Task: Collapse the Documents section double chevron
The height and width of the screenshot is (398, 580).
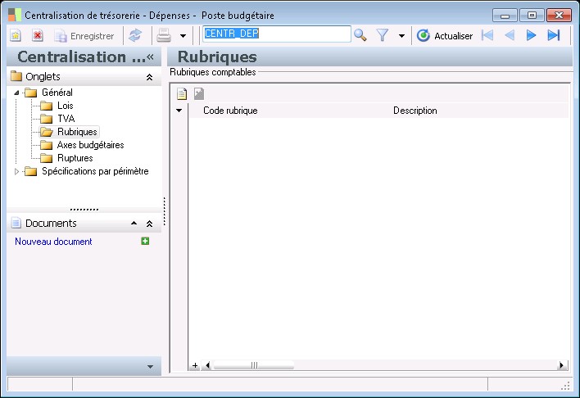Action: click(x=149, y=224)
